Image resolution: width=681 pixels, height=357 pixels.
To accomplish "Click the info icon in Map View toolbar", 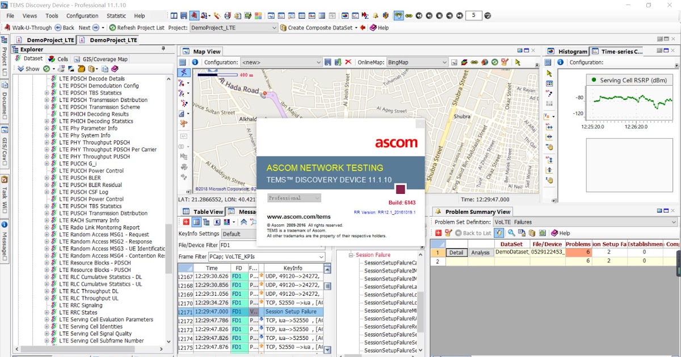I will [195, 62].
